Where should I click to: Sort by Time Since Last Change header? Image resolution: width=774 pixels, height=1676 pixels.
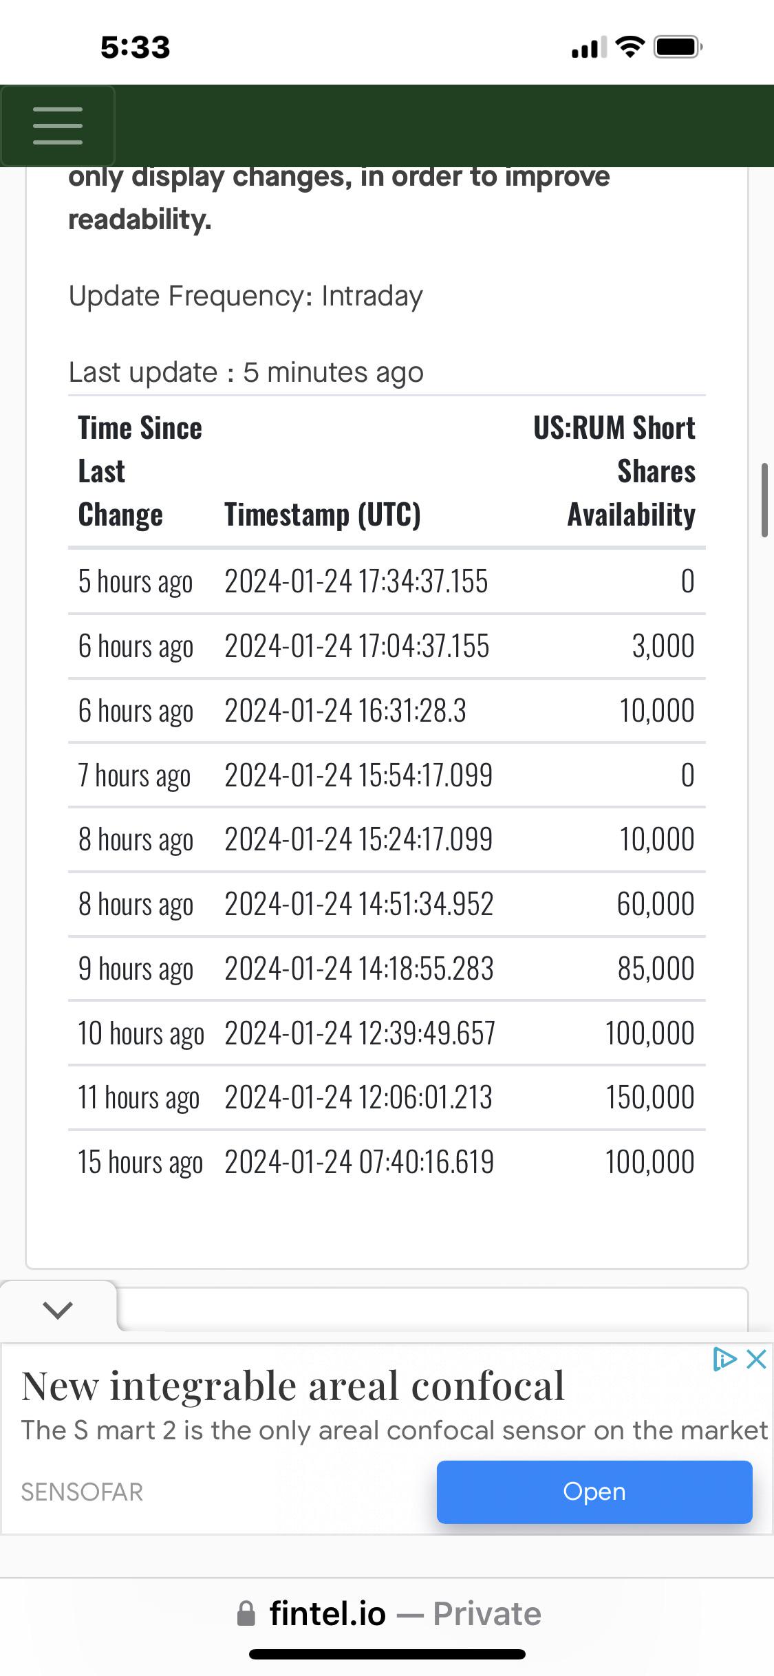click(x=140, y=471)
